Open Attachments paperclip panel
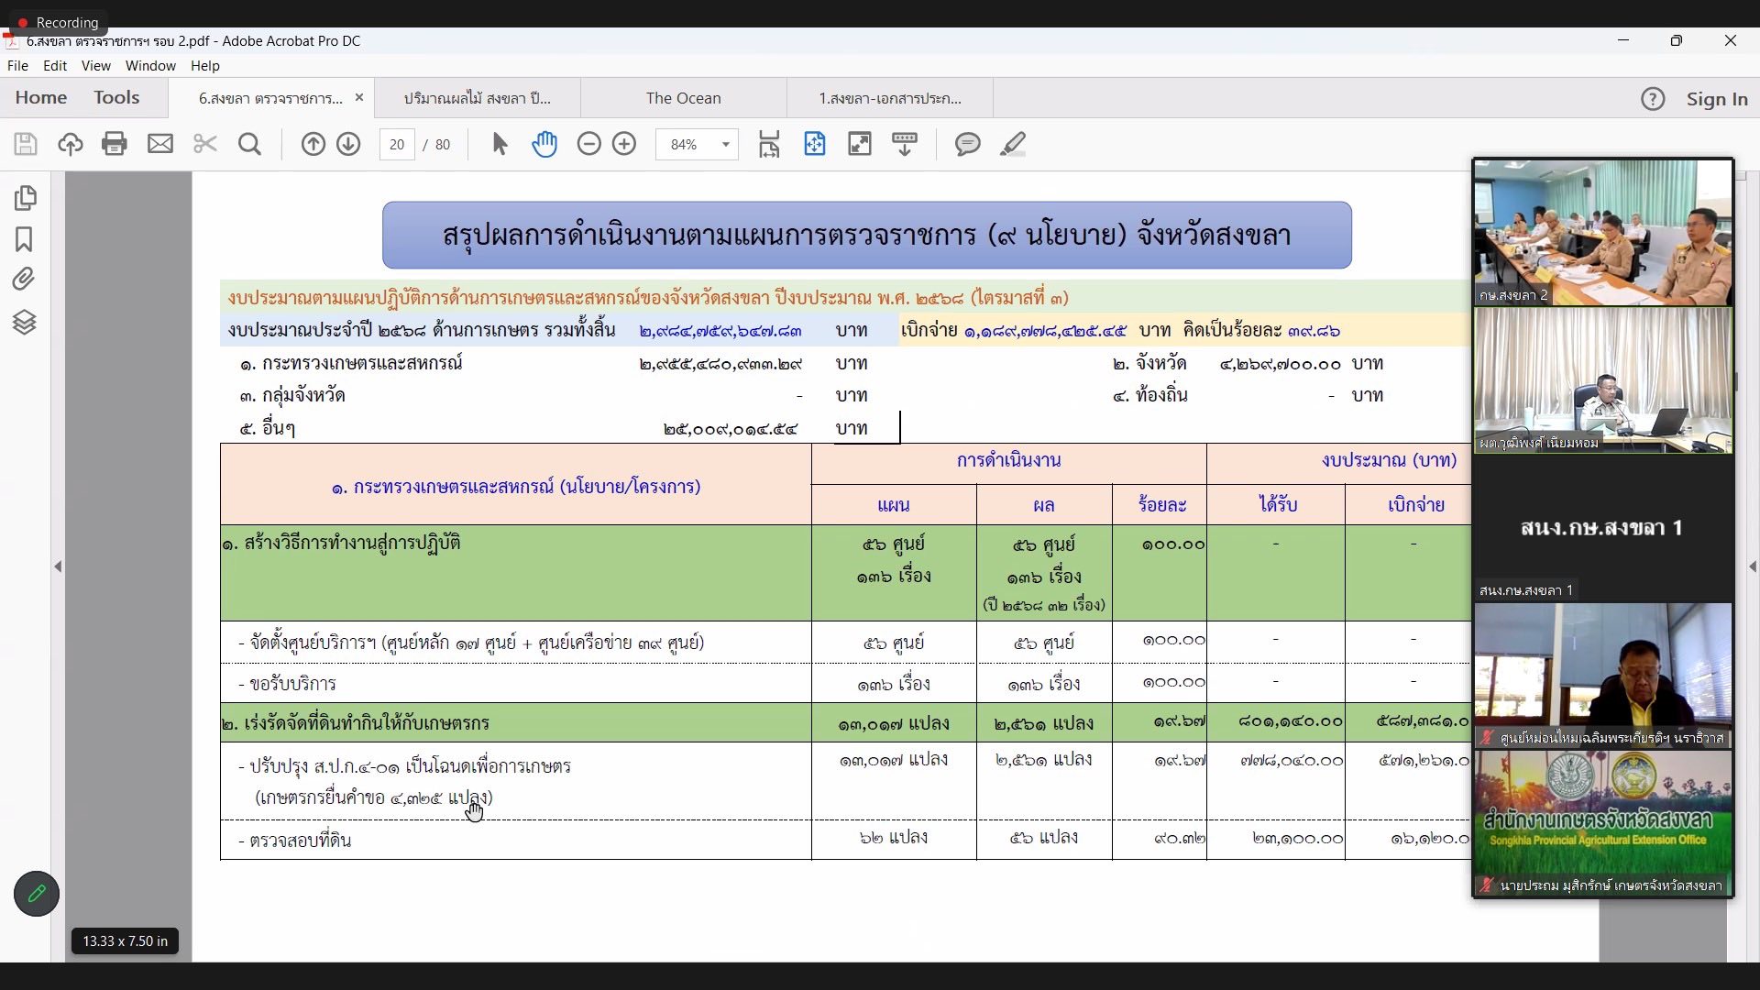 coord(24,279)
